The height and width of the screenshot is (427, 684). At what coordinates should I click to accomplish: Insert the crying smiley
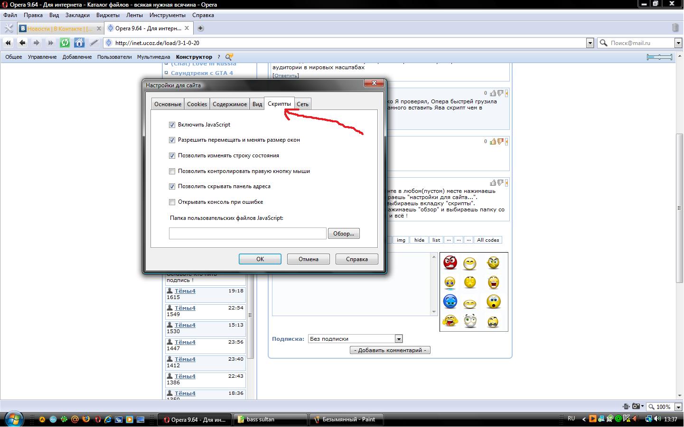(450, 282)
